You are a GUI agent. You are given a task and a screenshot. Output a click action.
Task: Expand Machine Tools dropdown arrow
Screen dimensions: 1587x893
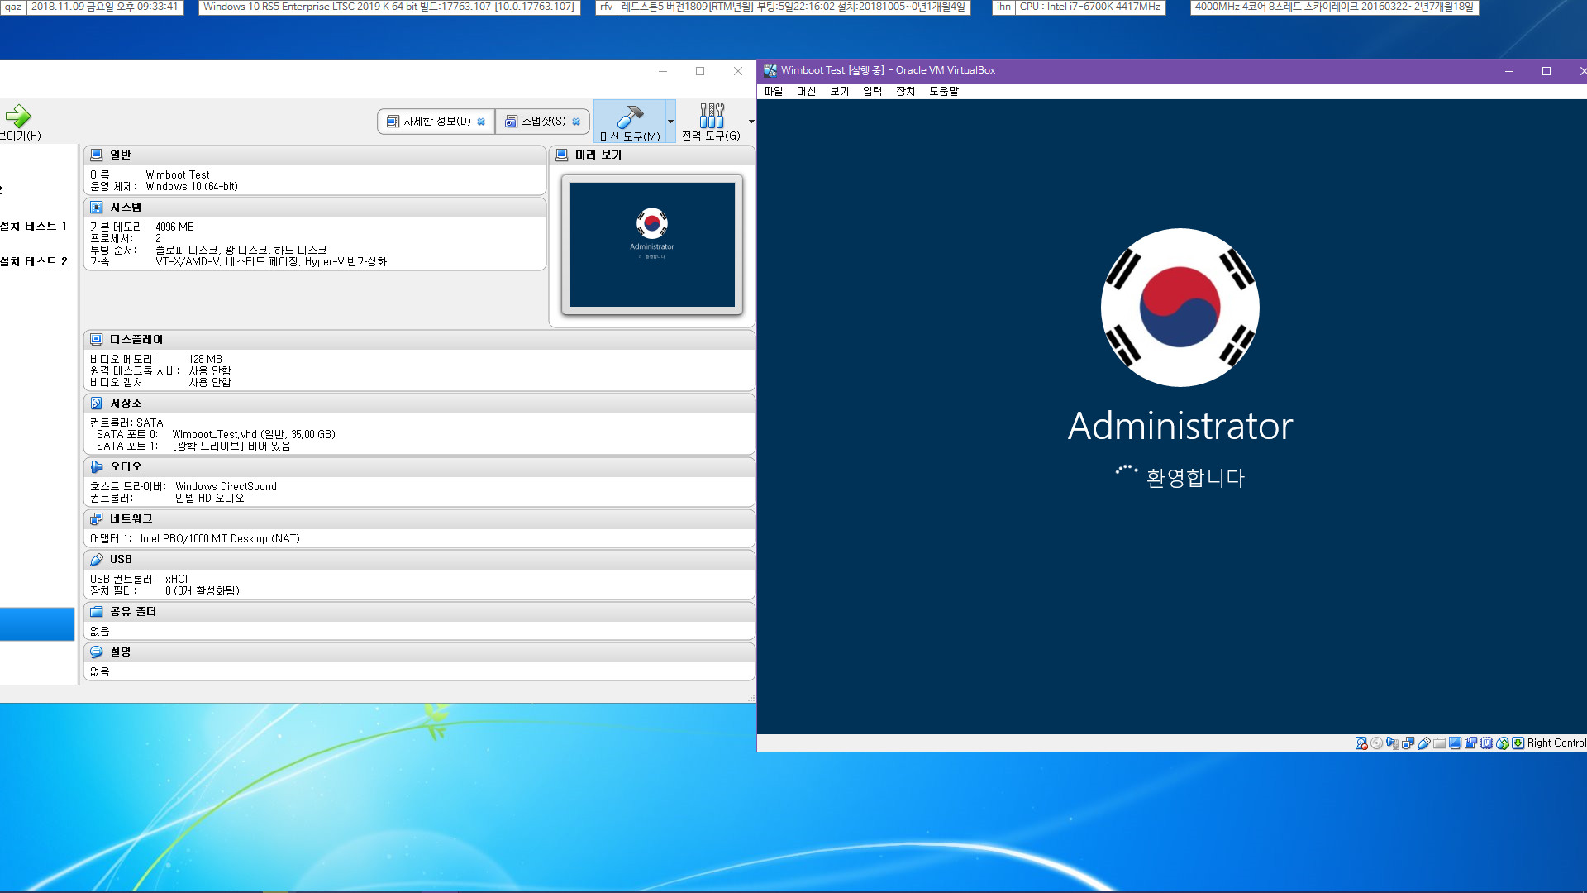[670, 122]
